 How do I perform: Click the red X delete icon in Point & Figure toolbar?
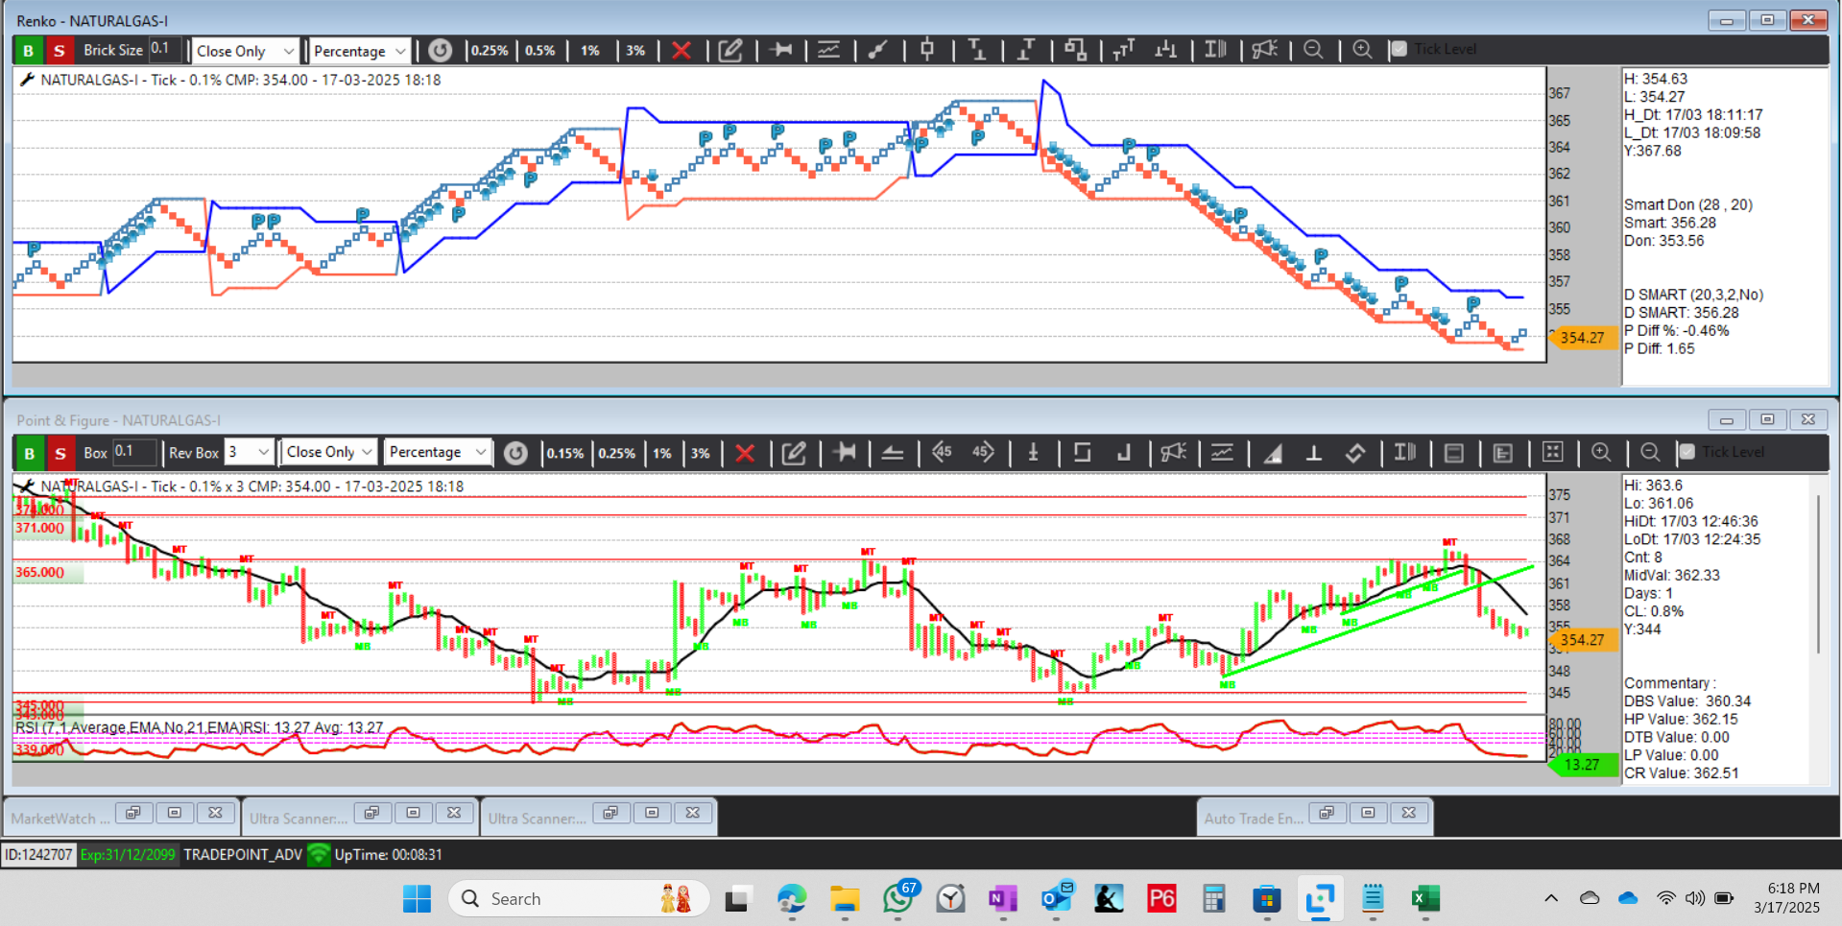coord(745,453)
